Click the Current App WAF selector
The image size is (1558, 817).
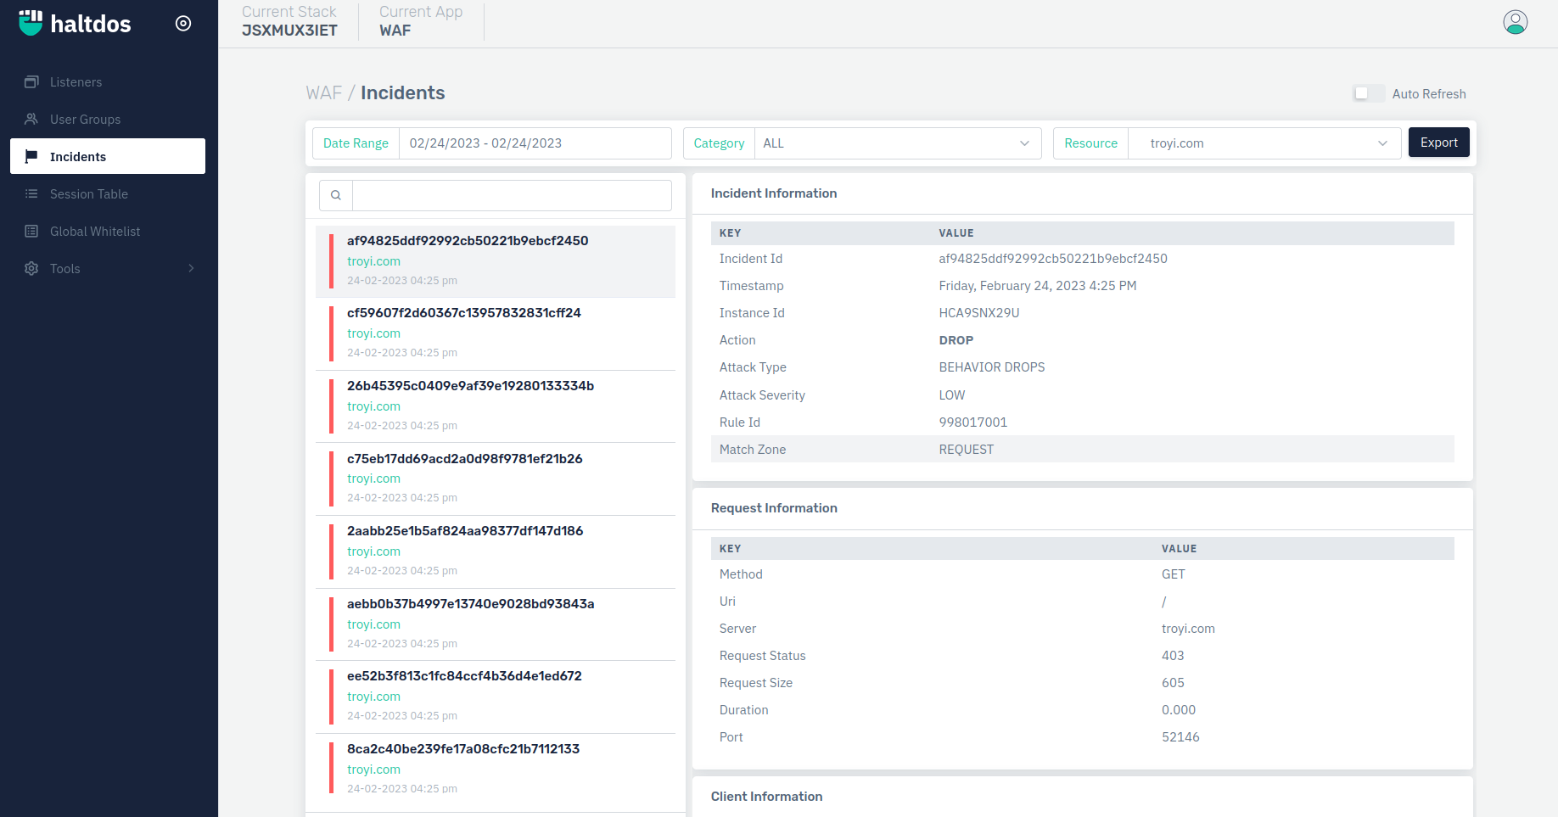[x=421, y=21]
